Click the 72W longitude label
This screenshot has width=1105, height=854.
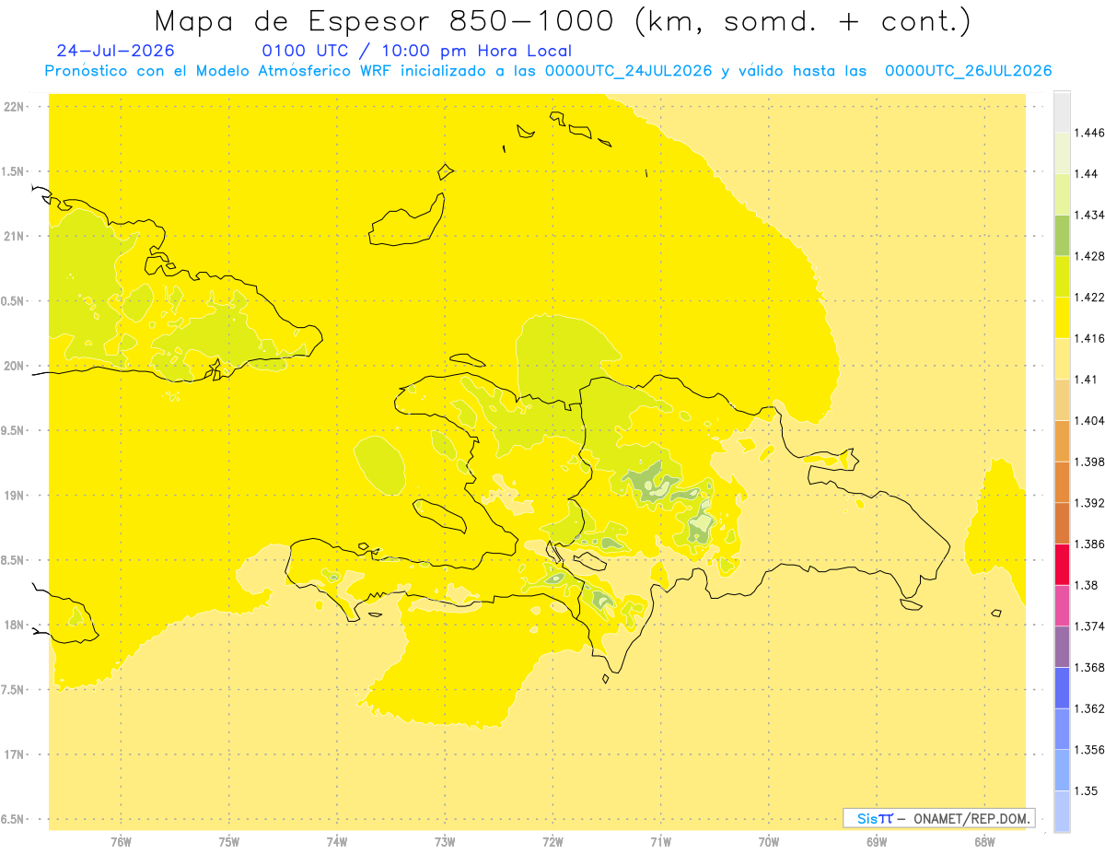point(552,841)
